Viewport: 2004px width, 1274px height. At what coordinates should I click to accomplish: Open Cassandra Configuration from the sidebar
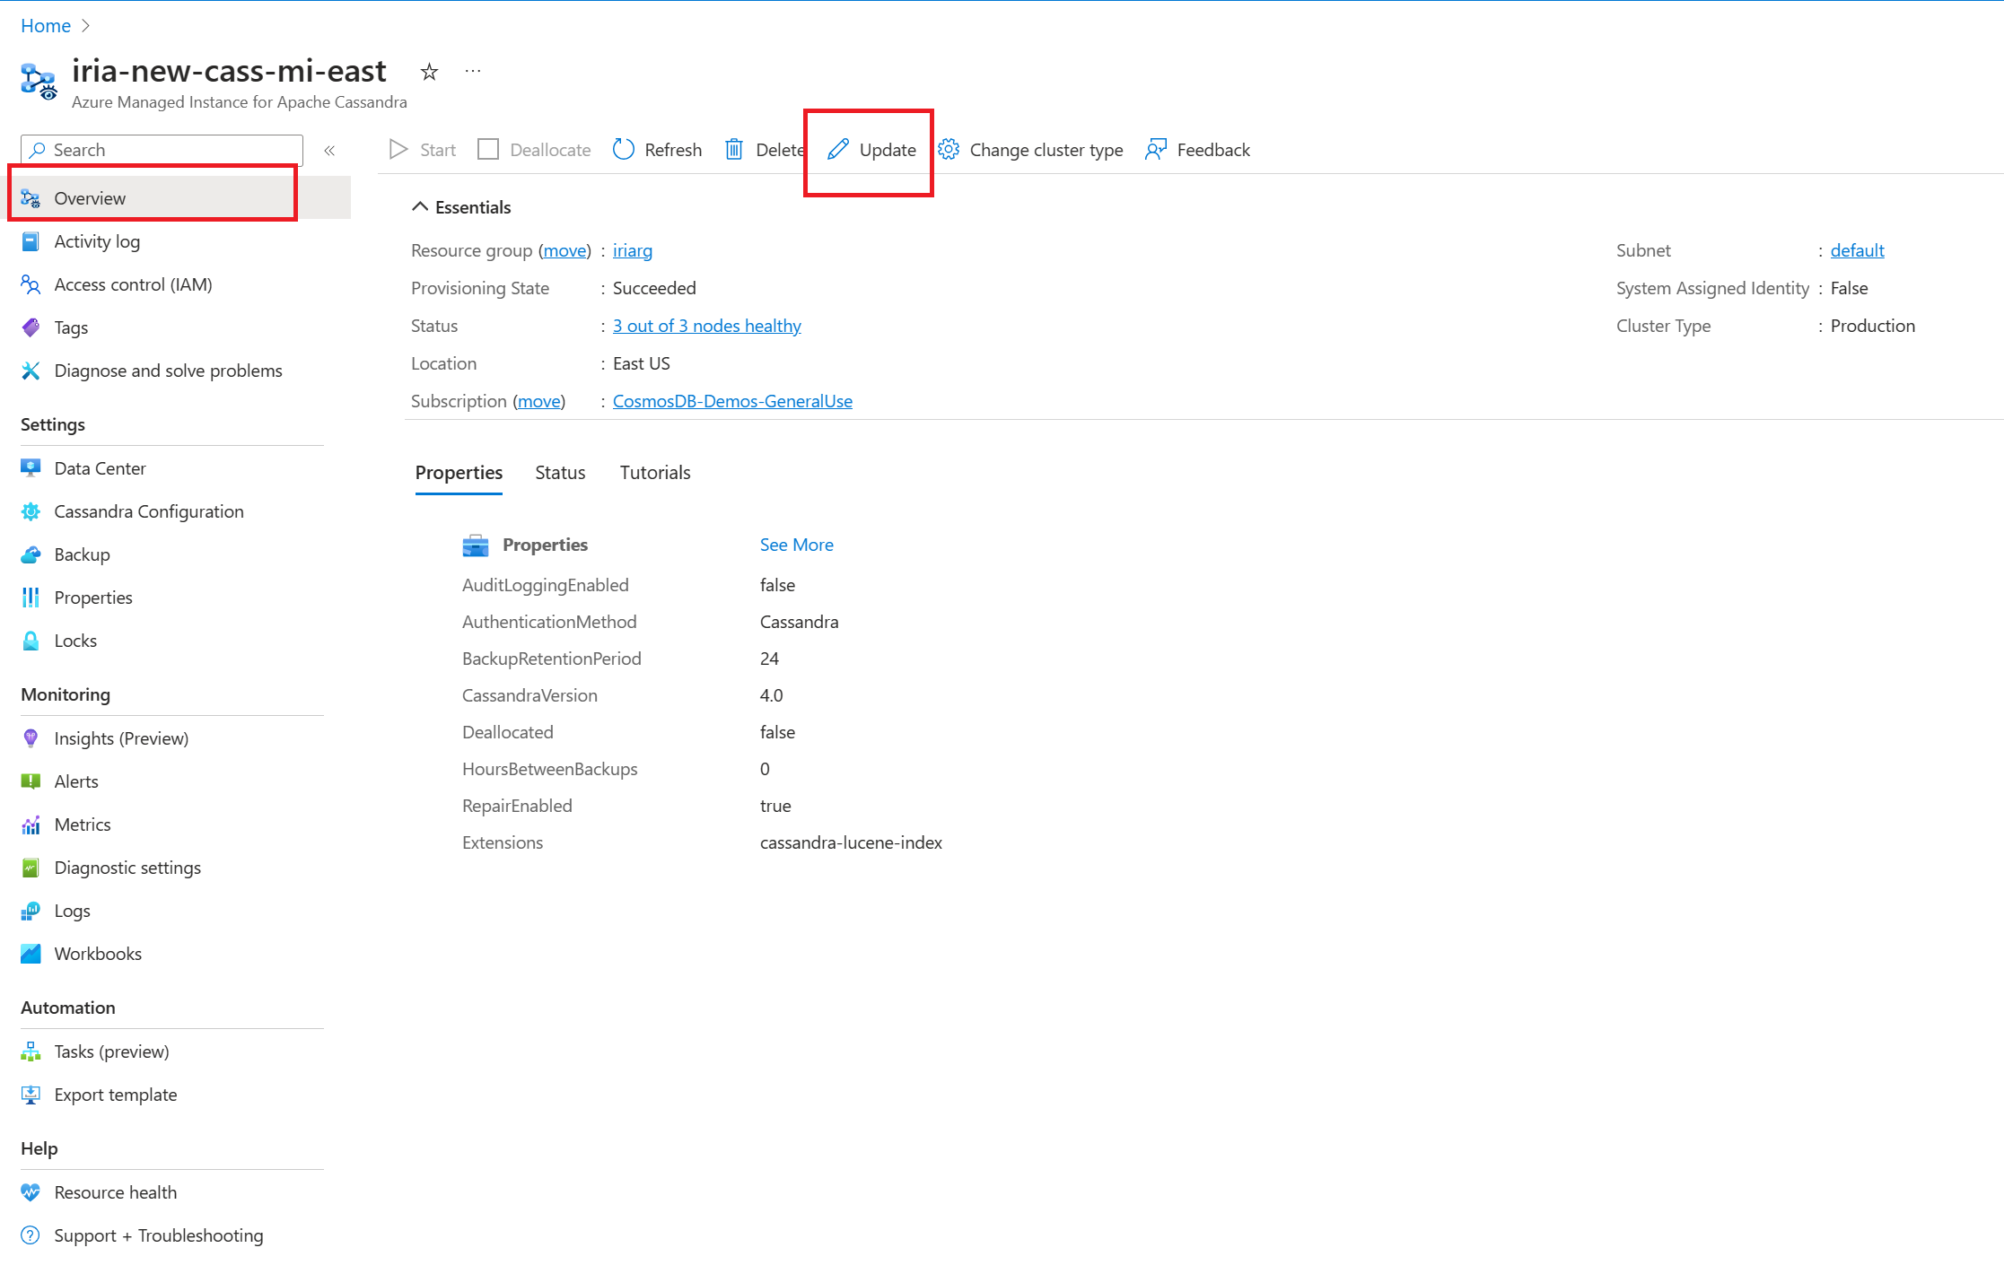click(148, 510)
